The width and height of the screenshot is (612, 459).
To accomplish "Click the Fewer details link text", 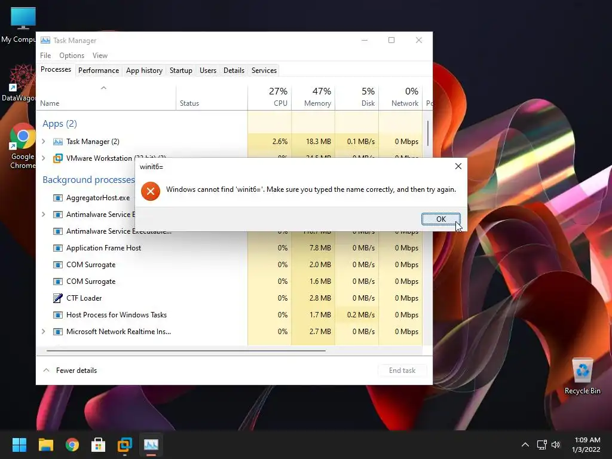I will point(76,371).
